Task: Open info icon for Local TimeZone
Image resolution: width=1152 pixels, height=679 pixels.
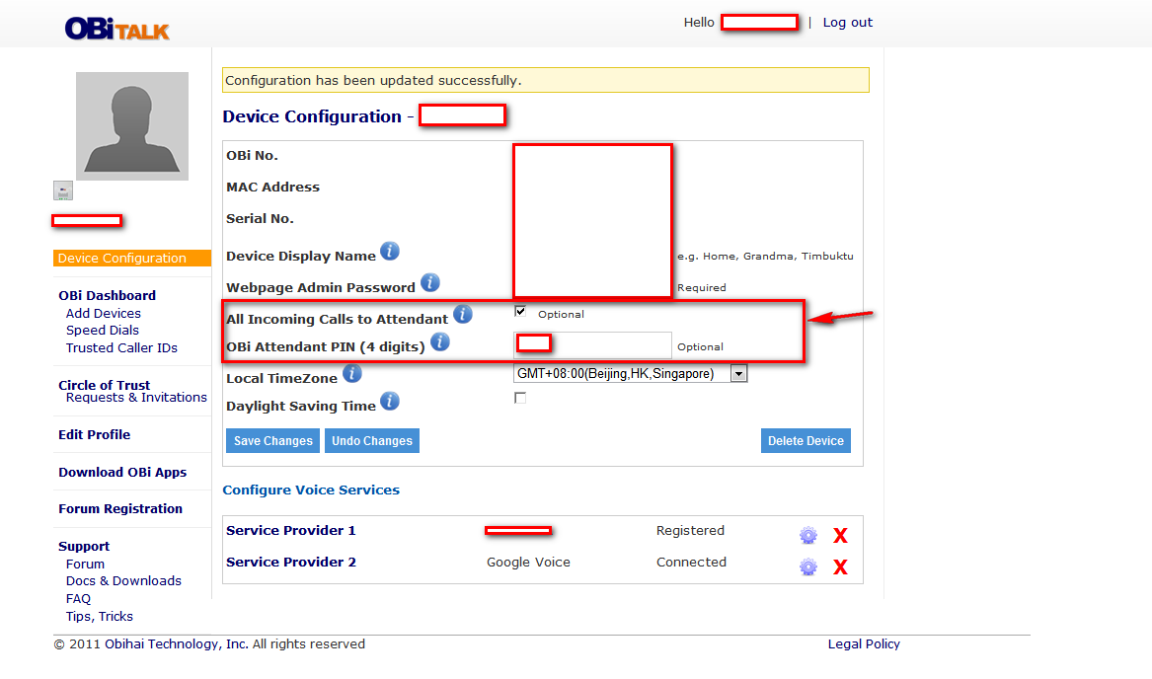Action: tap(352, 374)
